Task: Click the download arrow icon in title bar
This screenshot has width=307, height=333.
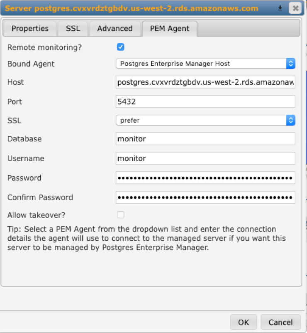Action: point(280,8)
